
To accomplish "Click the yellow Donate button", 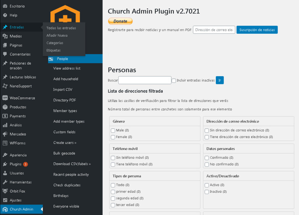I will [120, 21].
